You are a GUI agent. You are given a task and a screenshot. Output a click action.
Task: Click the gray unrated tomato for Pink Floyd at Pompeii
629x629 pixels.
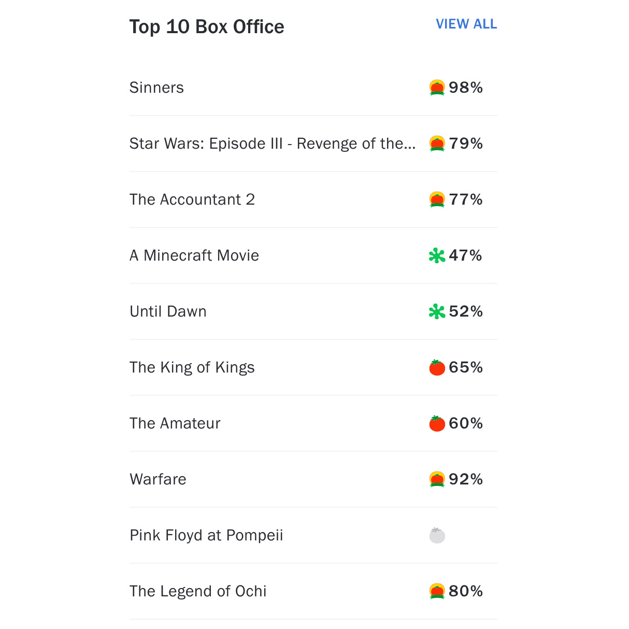point(437,535)
